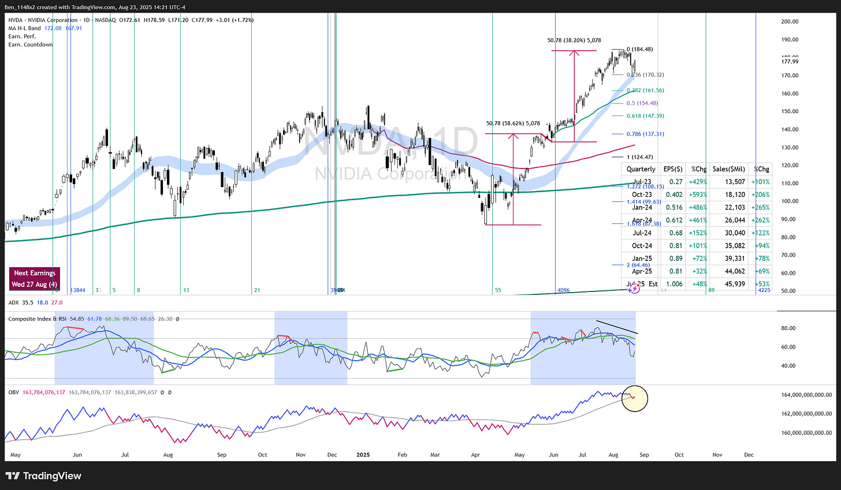Click the Oct-23 quarter row label
Viewport: 841px width, 490px height.
pos(641,194)
